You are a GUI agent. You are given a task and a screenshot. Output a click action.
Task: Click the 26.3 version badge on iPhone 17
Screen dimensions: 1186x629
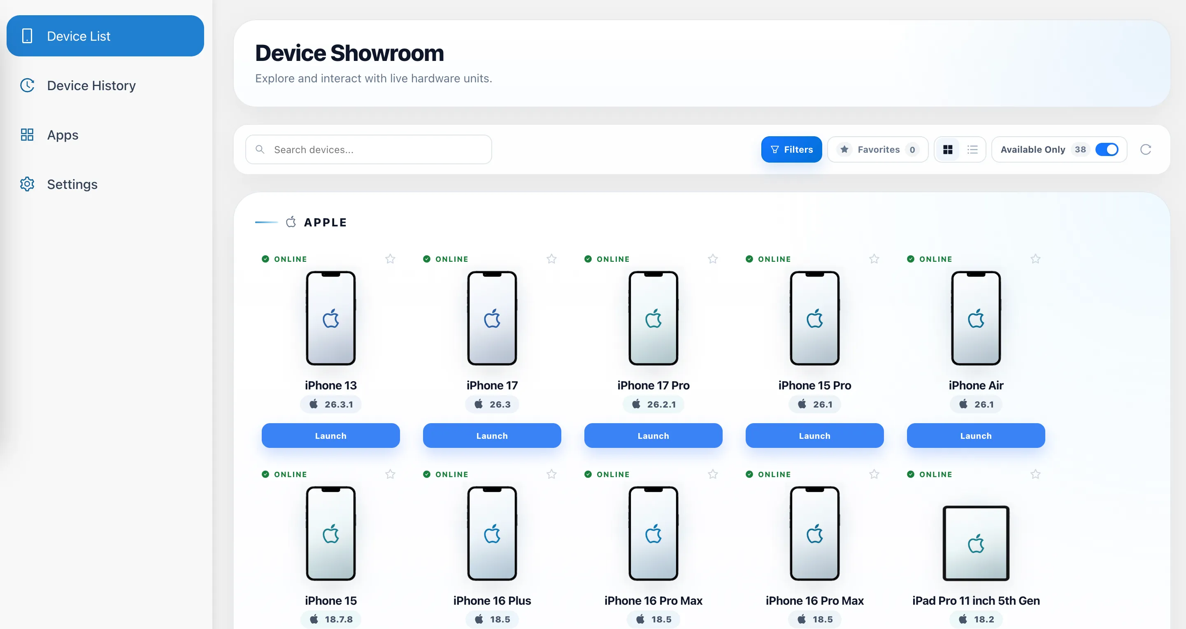click(492, 404)
